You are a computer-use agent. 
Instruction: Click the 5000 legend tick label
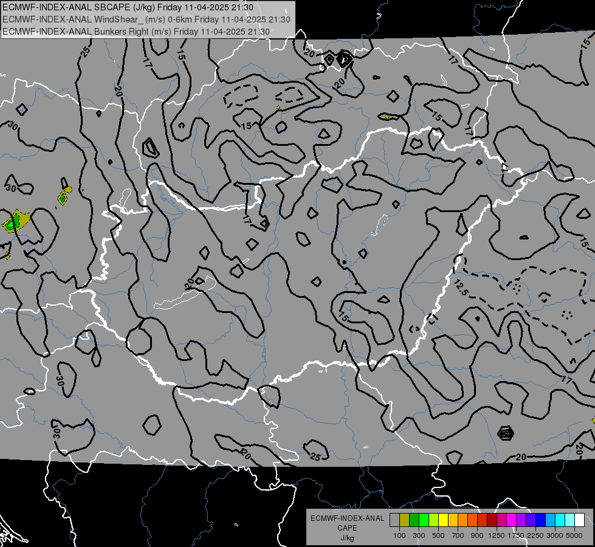[x=574, y=535]
